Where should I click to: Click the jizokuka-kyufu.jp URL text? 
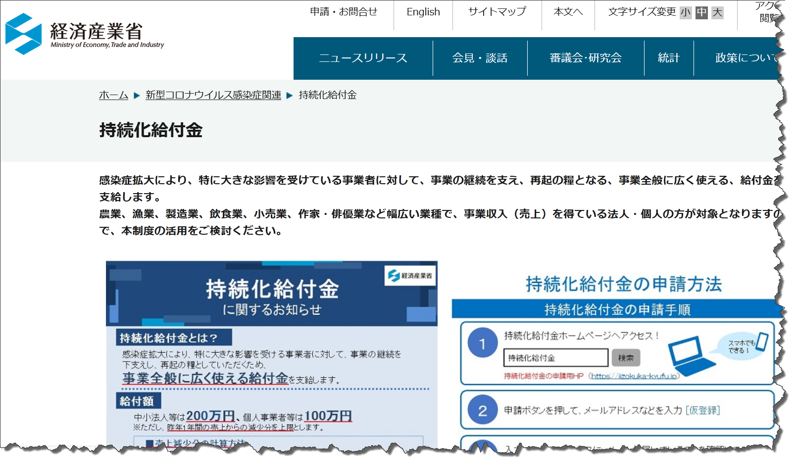(634, 376)
